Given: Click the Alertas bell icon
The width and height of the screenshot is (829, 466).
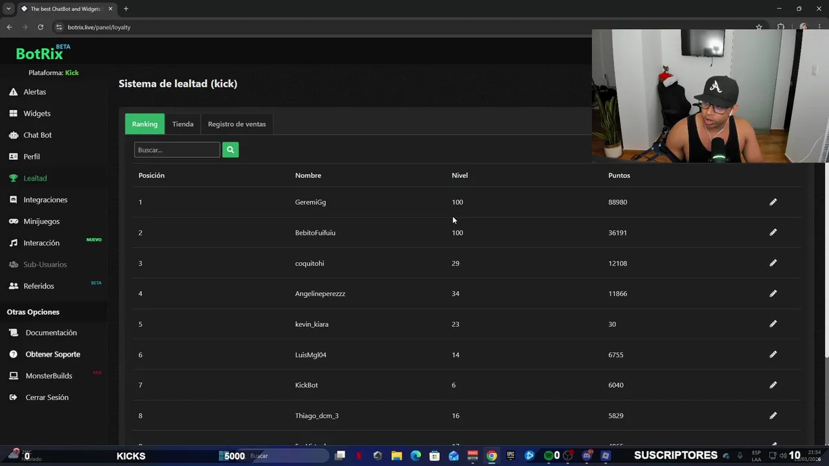Looking at the screenshot, I should (13, 92).
